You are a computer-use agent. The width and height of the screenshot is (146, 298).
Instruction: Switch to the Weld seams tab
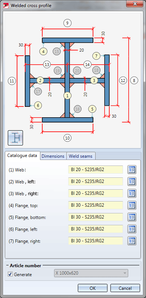pos(80,156)
